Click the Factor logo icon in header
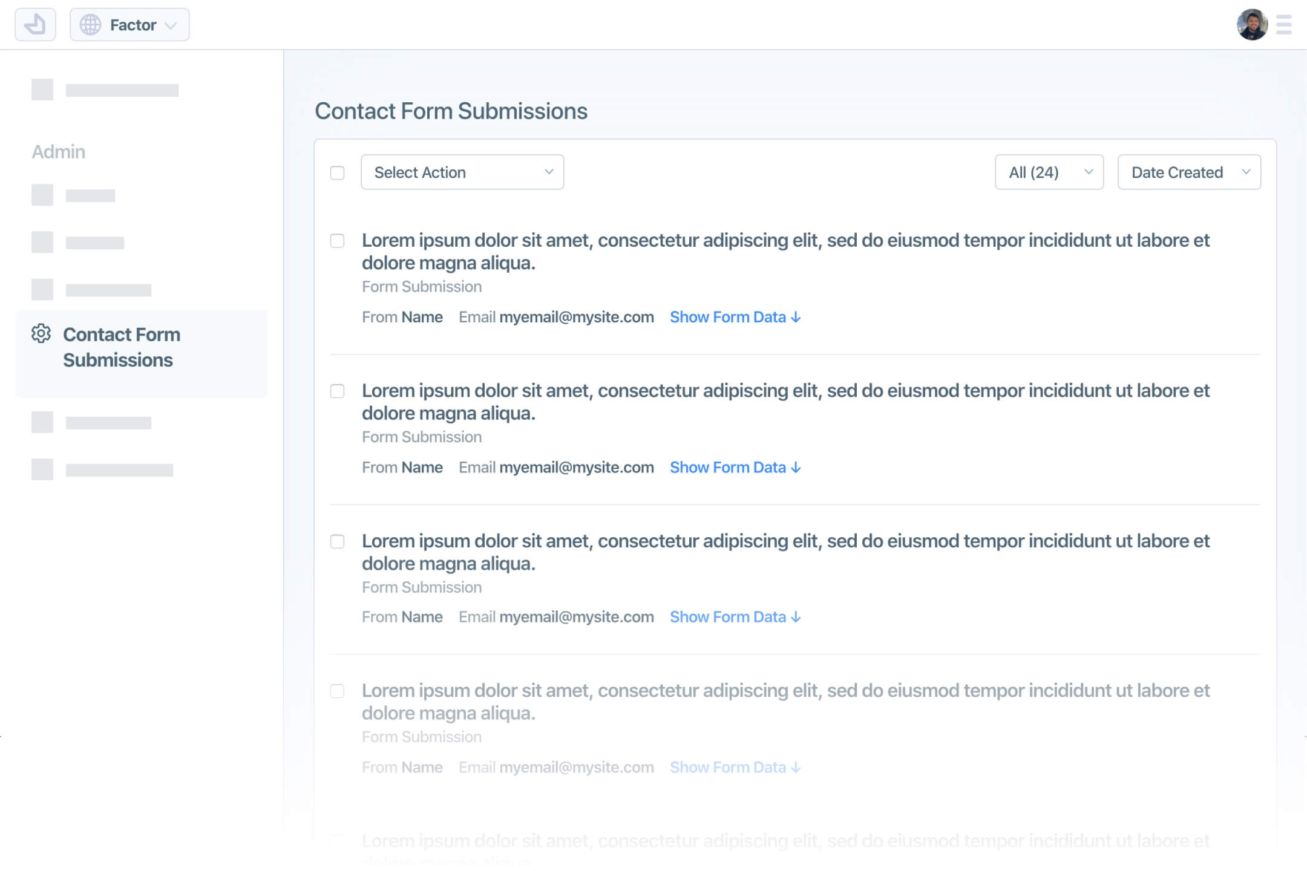Viewport: 1307px width, 871px height. point(35,25)
